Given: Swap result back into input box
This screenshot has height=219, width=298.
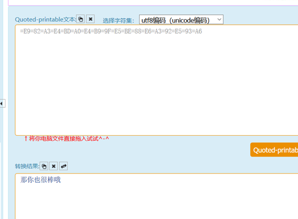Looking at the screenshot, I should pos(64,166).
